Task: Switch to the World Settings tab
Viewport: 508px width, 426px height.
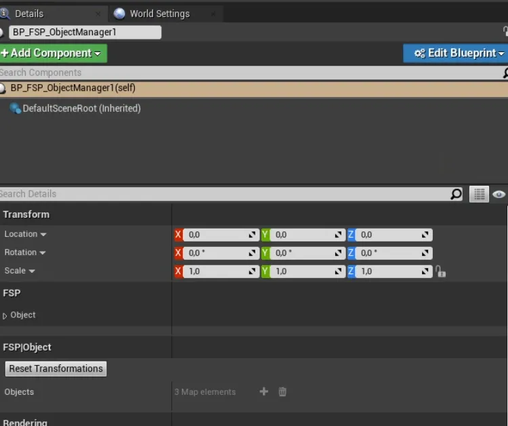Action: click(x=159, y=14)
